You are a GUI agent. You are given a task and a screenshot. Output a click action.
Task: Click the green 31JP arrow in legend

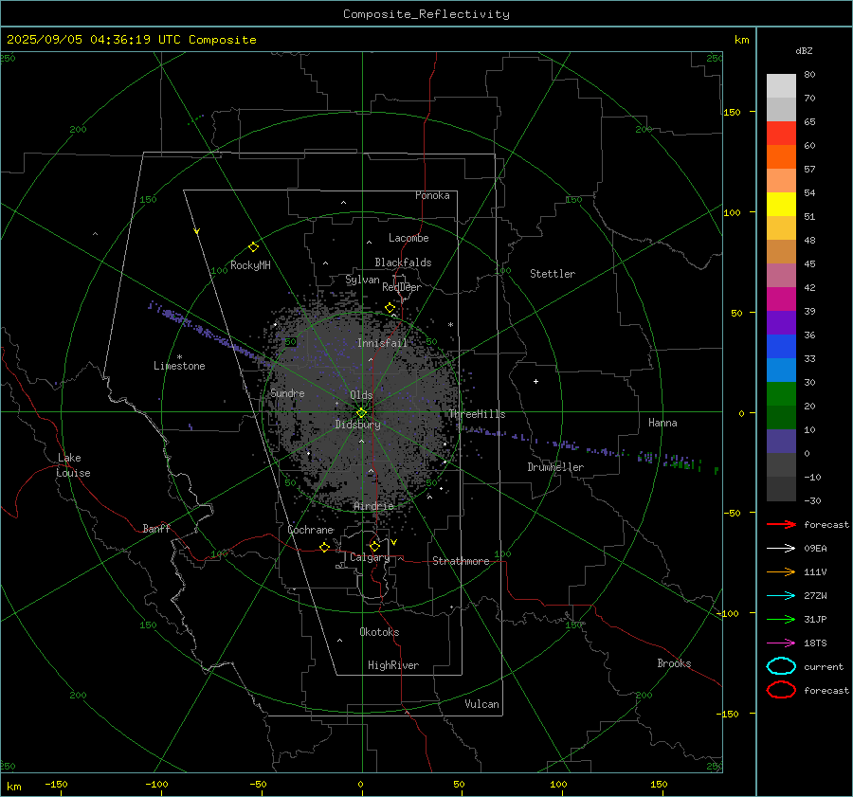point(781,619)
